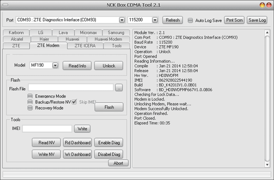
Task: Click the log scrollbar down arrow
Action: click(267, 165)
